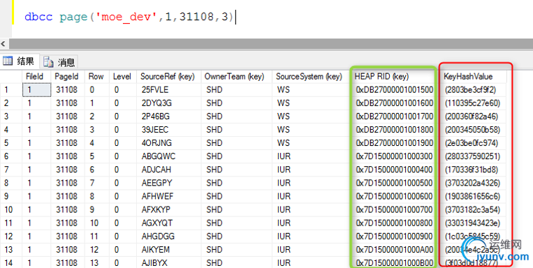Click HEAP RID cell 0x7D15000001000300
This screenshot has height=268, width=533.
[394, 156]
